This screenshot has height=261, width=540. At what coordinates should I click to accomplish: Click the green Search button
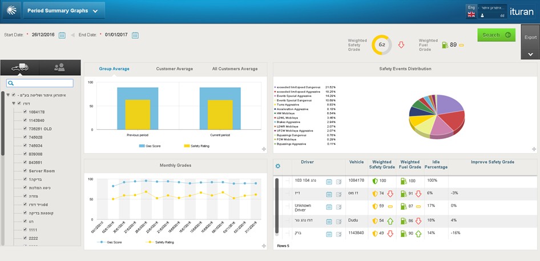(x=496, y=35)
